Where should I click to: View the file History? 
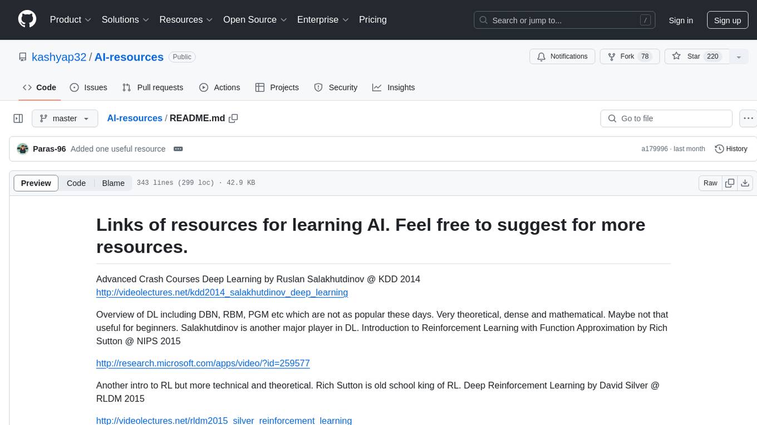click(731, 149)
